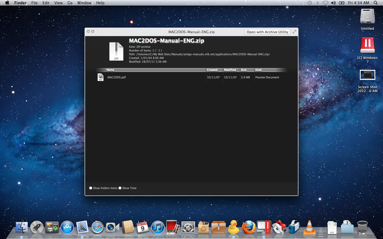Click the Size column header
The width and height of the screenshot is (383, 239).
coord(247,70)
